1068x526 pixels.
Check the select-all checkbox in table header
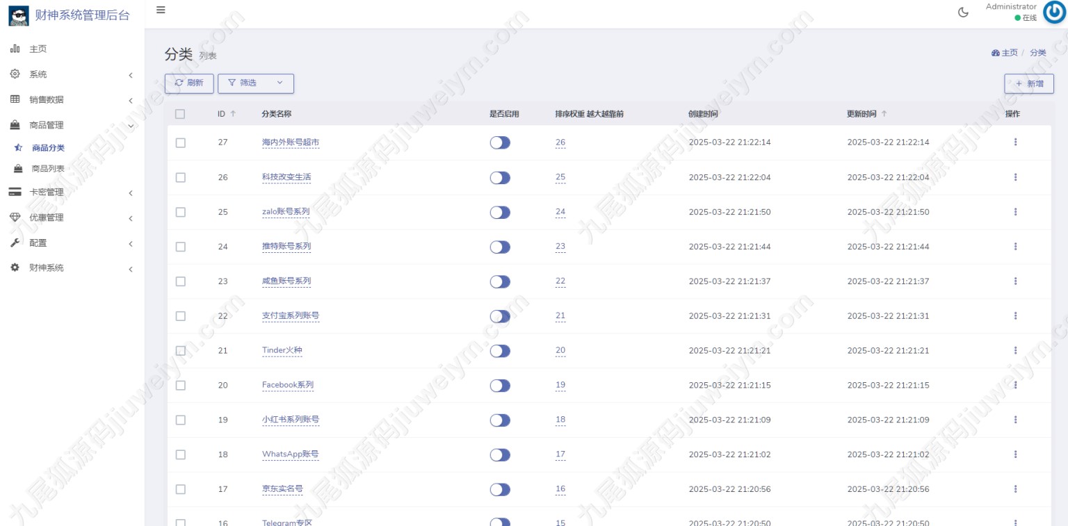click(180, 114)
